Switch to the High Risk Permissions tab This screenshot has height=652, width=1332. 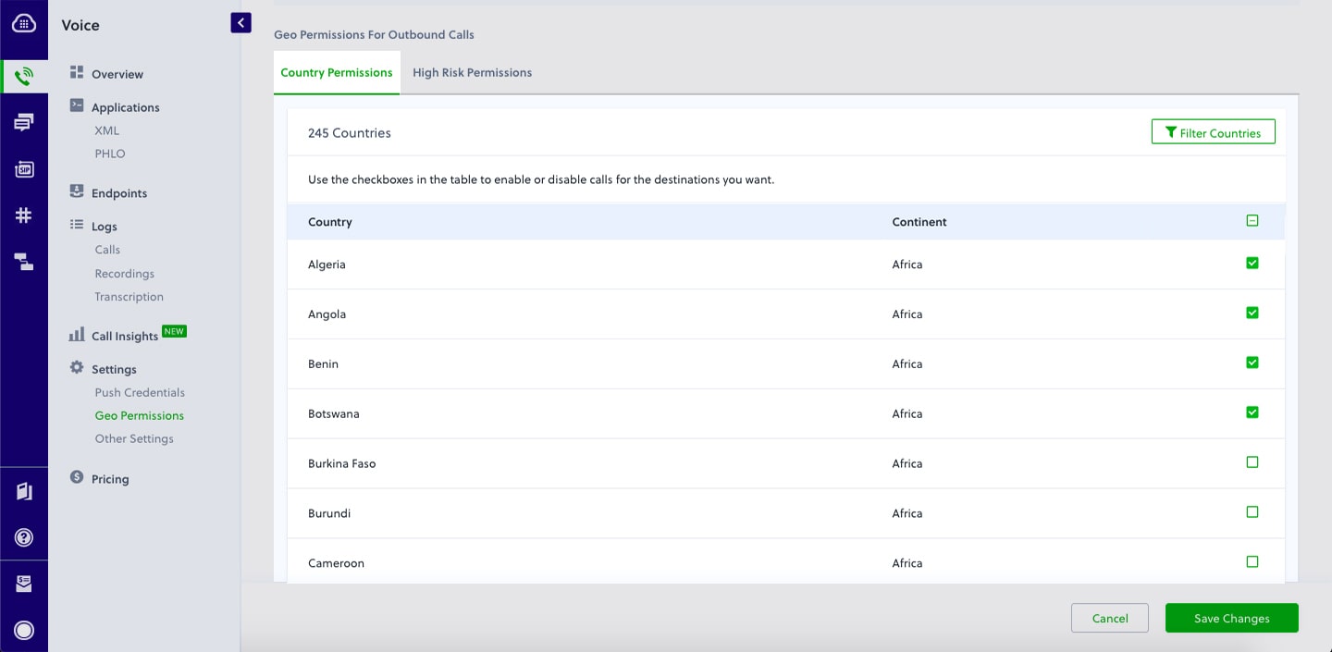[x=472, y=72]
